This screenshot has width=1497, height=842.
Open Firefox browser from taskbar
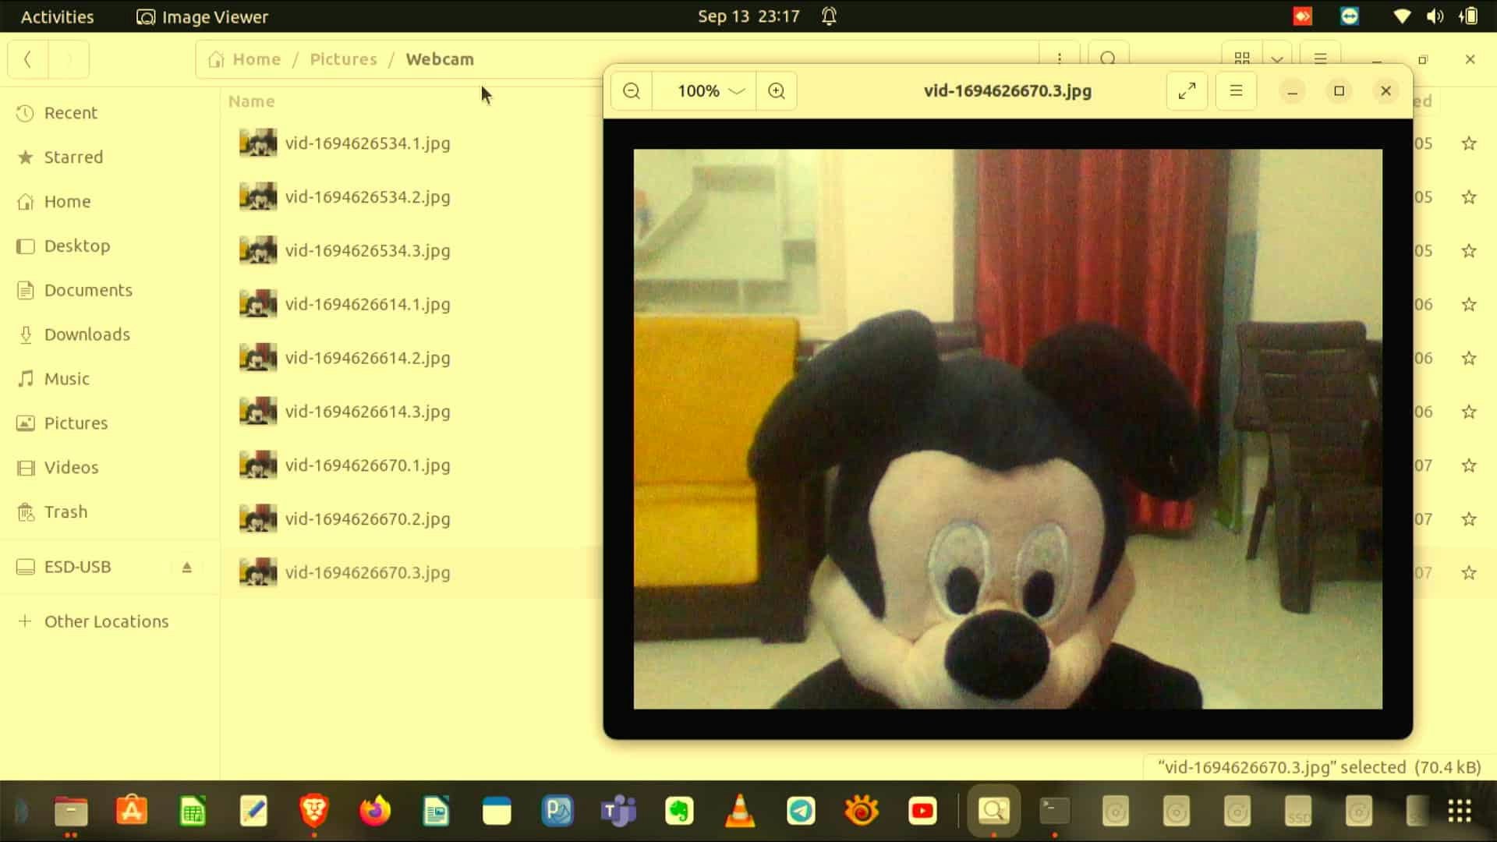tap(375, 811)
